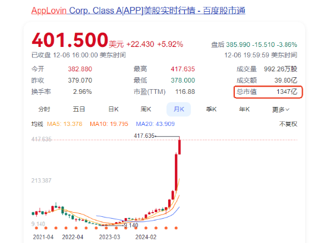This screenshot has width=327, height=243.
Task: Click the 成交额 39.80亿 value
Action: 286,80
